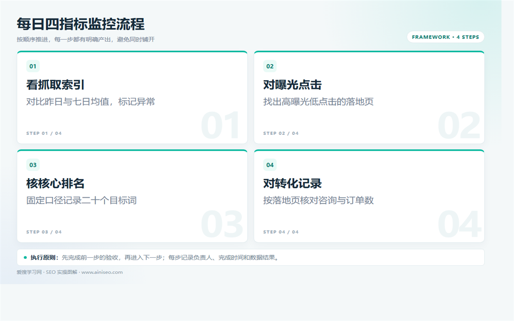Screen dimensions: 514x321
Task: Click the sentence starting 先完成前一步的验收
Action: (171, 258)
